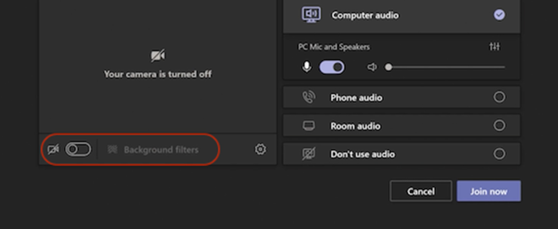
Task: Click the Background filters sparkle icon
Action: pos(112,150)
